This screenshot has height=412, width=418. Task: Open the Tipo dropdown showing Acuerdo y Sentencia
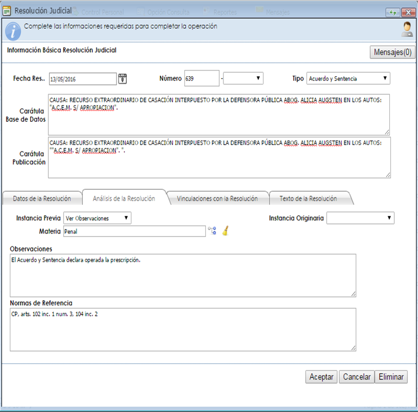tap(348, 79)
